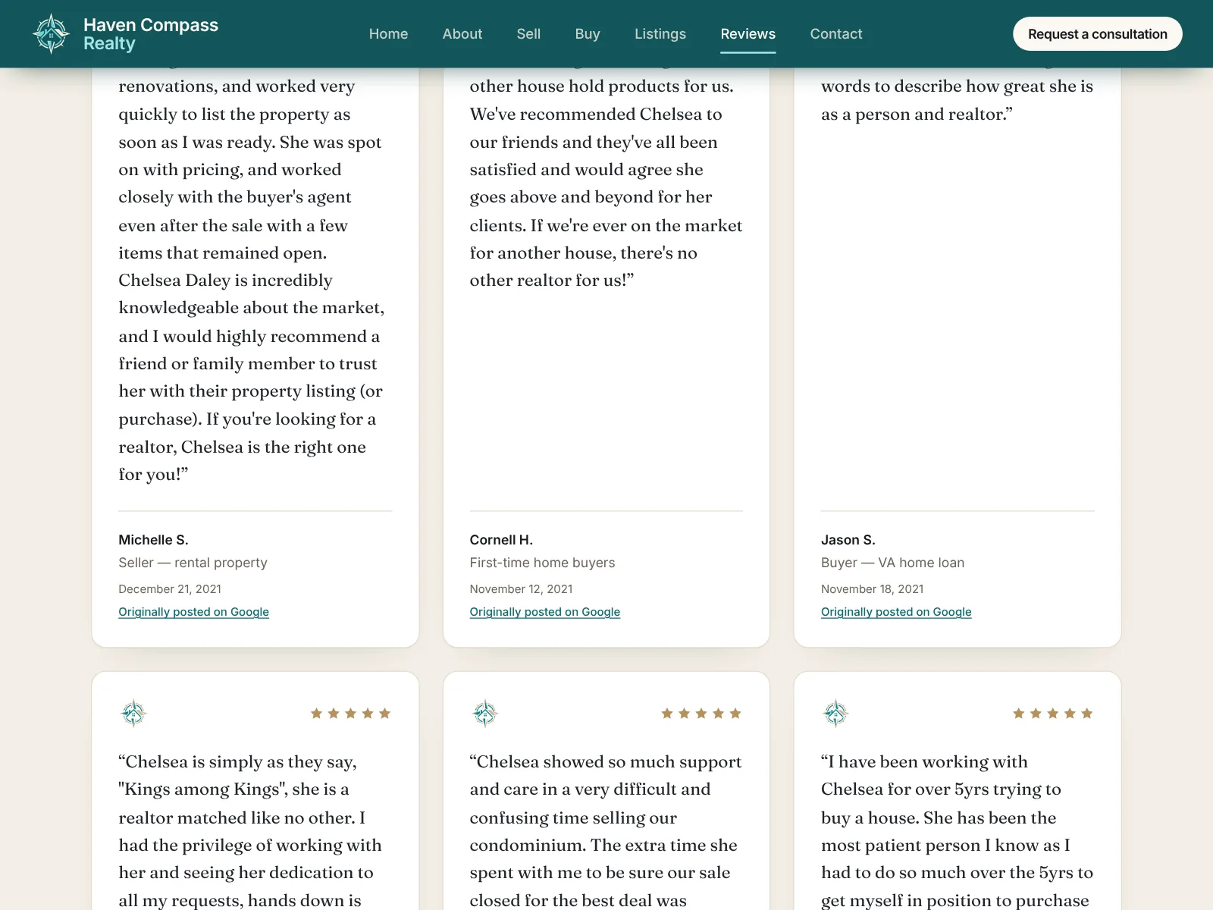Click the date December 21, 2021
The image size is (1213, 910).
click(170, 589)
